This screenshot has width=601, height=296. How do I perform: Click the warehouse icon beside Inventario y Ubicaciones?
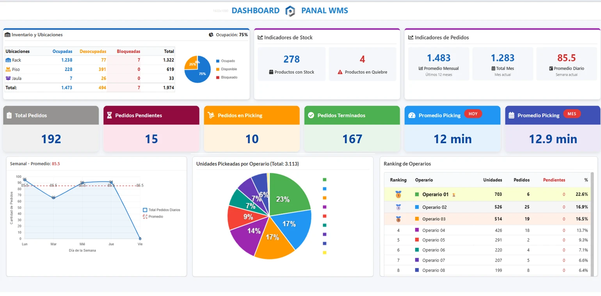click(7, 35)
